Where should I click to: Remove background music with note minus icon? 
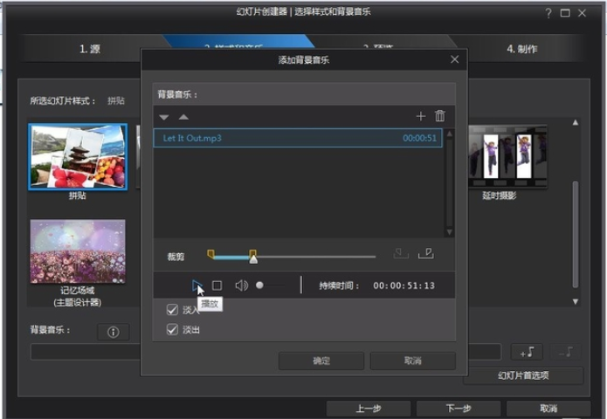point(566,352)
